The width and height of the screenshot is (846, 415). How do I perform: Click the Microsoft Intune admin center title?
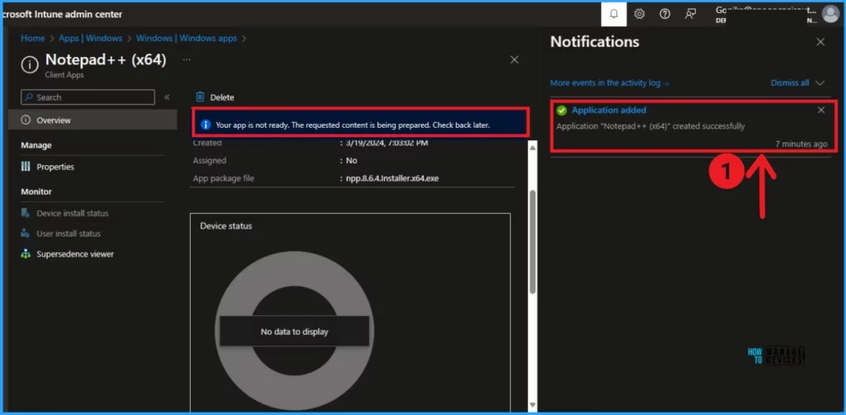coord(62,14)
